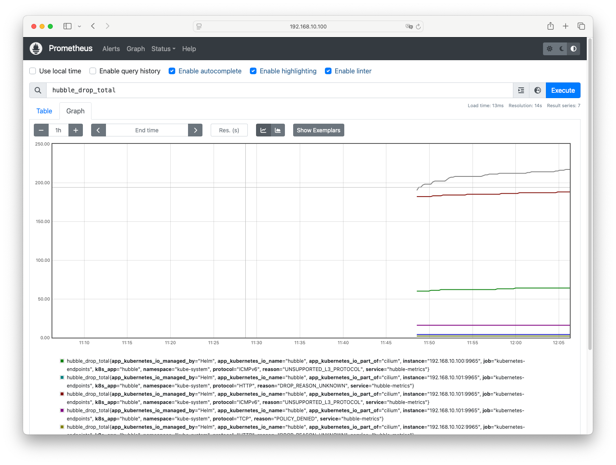The image size is (616, 465).
Task: Click the Safari address bar showing 192.168.10.100
Action: (308, 26)
